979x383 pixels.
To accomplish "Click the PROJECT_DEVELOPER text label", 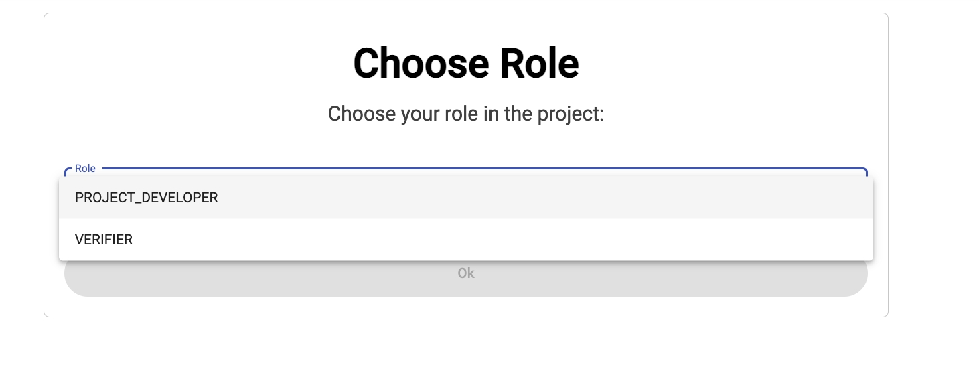I will [146, 198].
